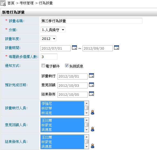157x150 pixels.
Task: Open calendar picker for 意見回饋 date
Action: pos(91,85)
